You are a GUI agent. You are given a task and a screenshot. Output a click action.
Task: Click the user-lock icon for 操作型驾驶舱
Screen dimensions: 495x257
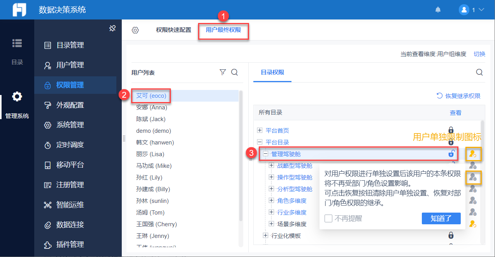tap(473, 177)
